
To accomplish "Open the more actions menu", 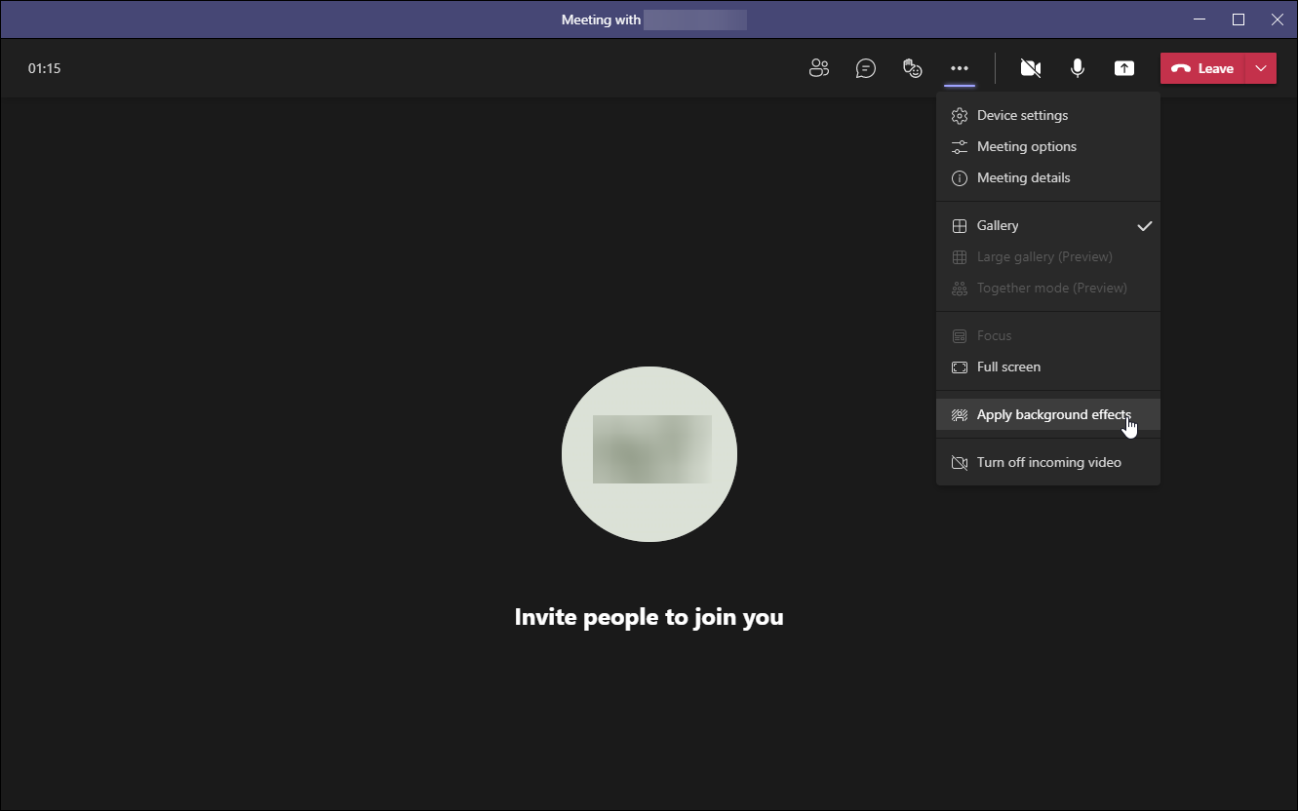I will (x=959, y=68).
